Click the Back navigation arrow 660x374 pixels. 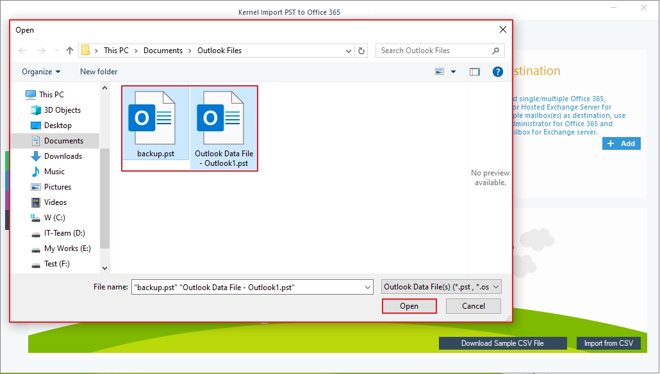click(22, 51)
